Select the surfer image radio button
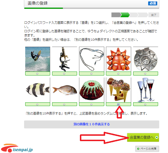 coord(37,74)
